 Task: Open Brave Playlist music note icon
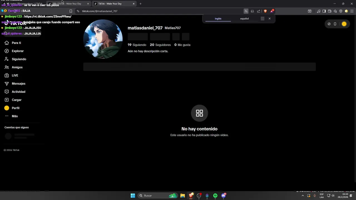tap(318, 11)
